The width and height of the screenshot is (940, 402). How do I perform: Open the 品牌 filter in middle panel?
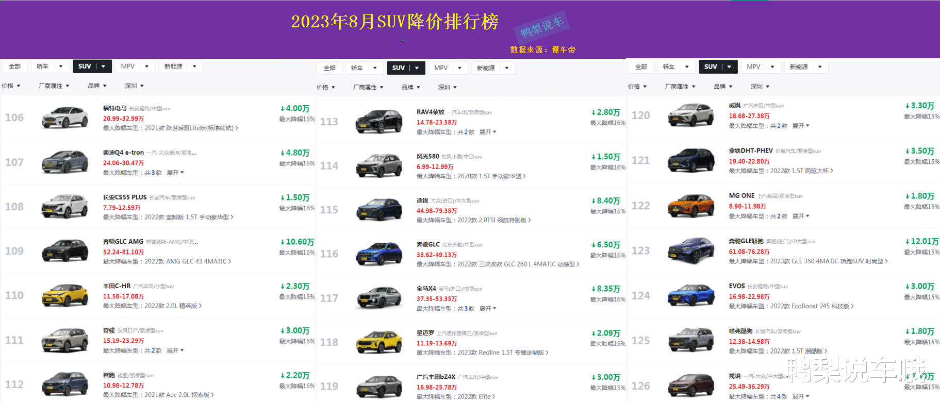tap(410, 88)
